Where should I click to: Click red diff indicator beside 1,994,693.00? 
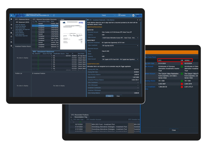tap(182, 87)
